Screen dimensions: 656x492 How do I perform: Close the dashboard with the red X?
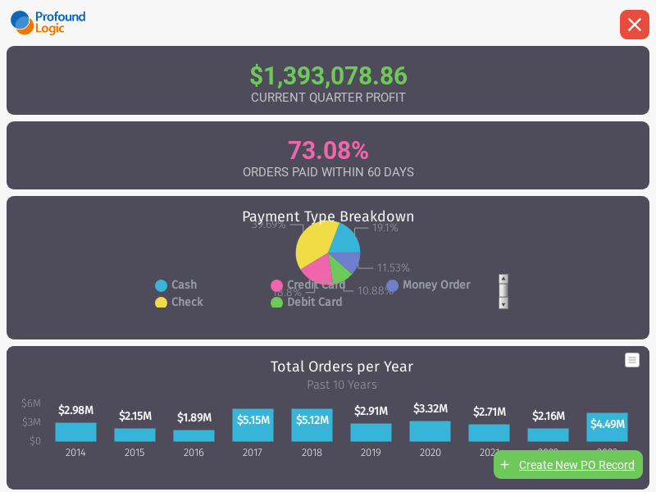point(635,25)
